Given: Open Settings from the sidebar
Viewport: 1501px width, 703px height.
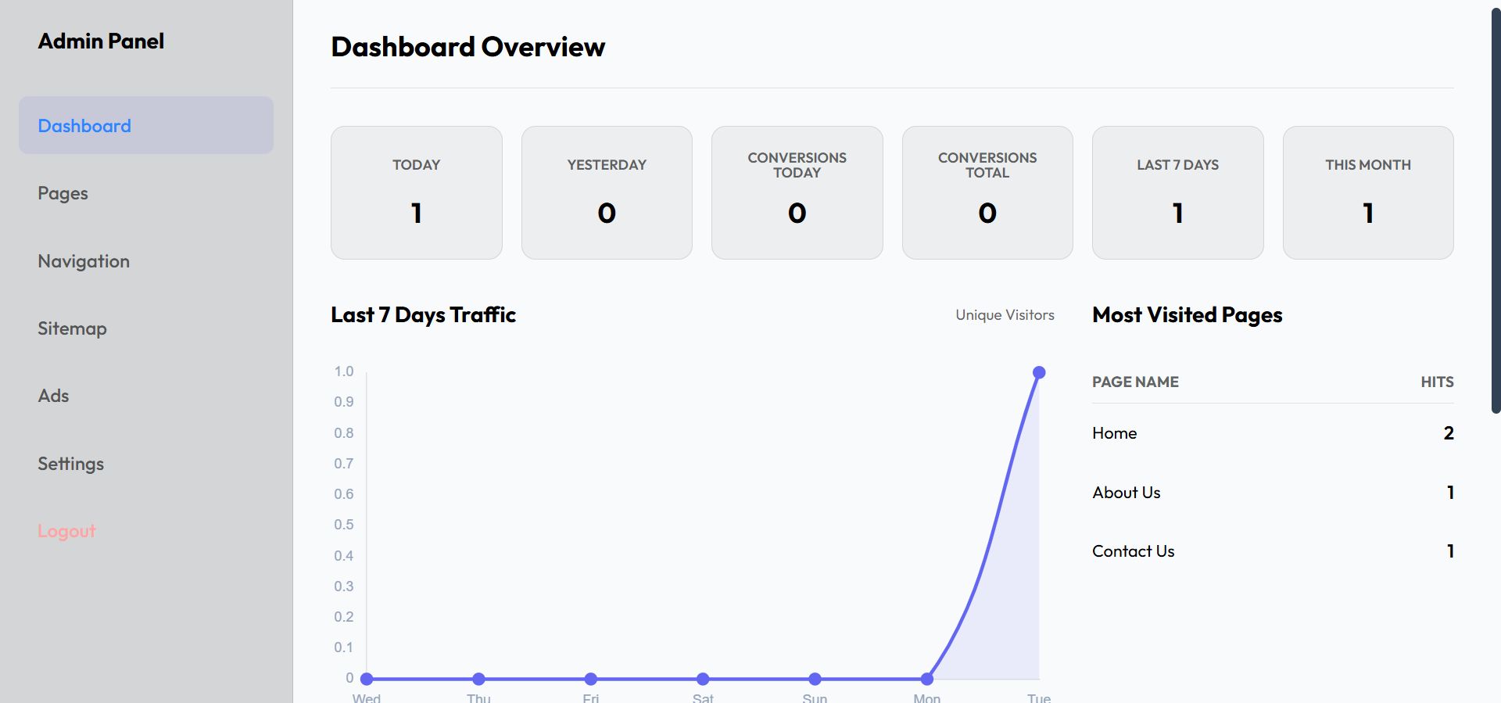Looking at the screenshot, I should [x=70, y=464].
